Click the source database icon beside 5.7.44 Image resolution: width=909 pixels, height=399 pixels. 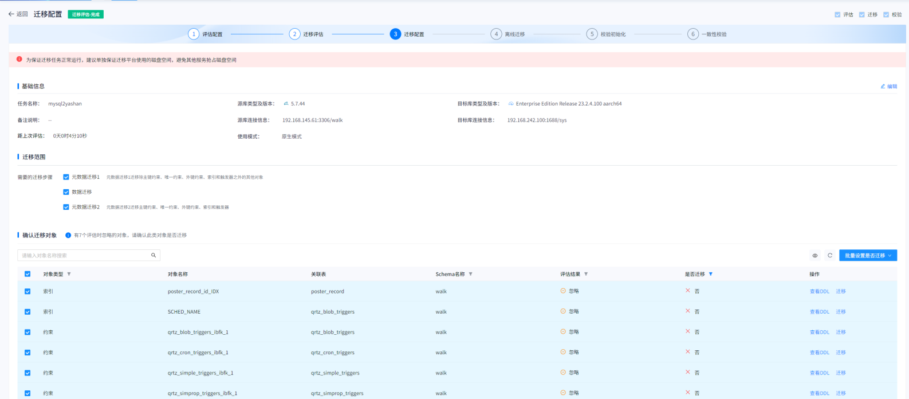pyautogui.click(x=286, y=104)
